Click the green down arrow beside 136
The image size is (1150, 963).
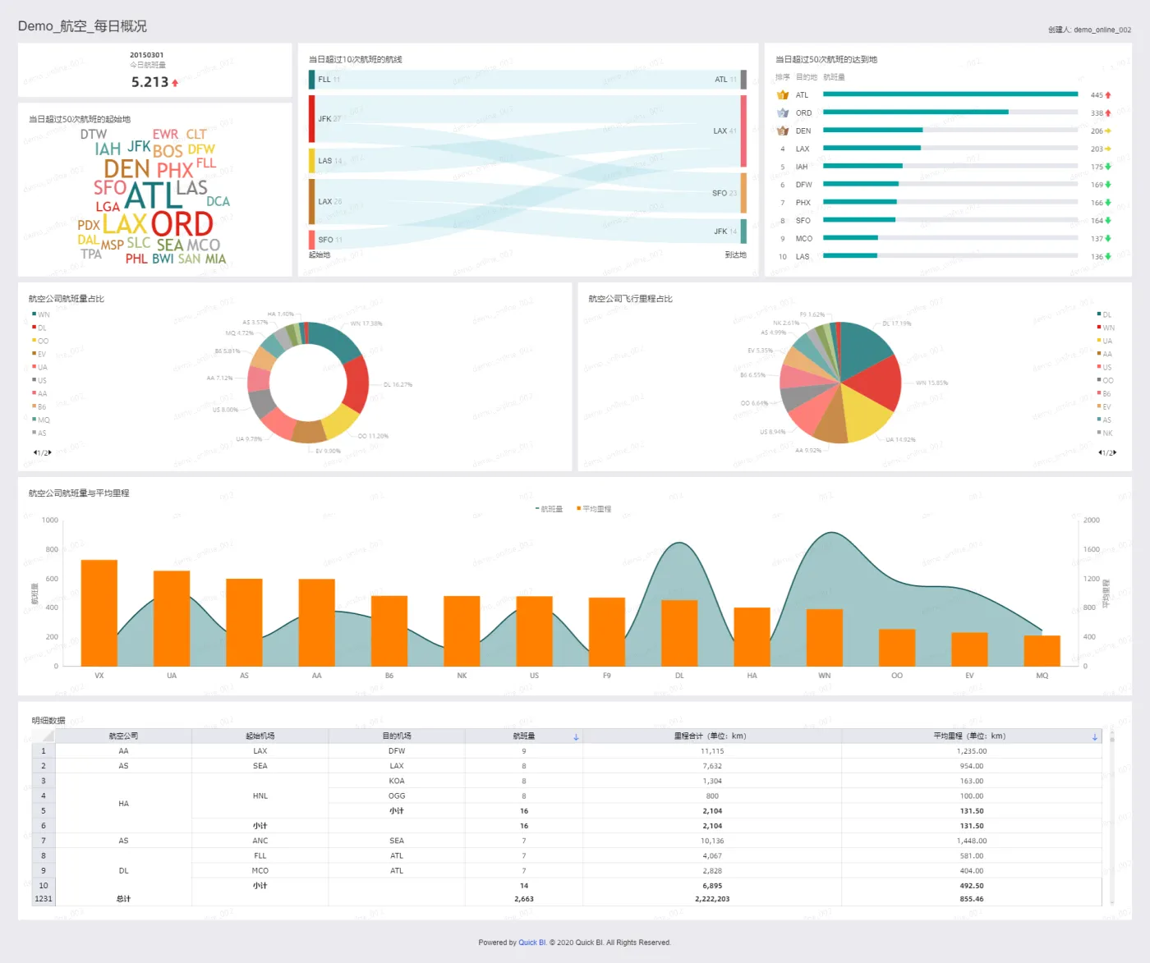1108,257
